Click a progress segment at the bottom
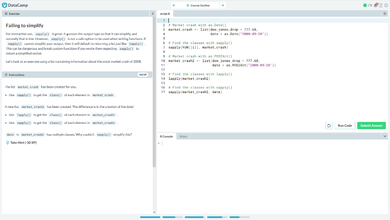 (150, 217)
